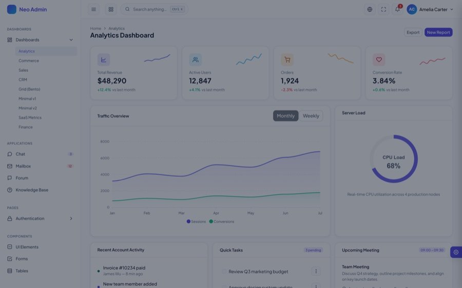This screenshot has width=462, height=288.
Task: Switch Traffic Overview to Weekly
Action: [x=311, y=116]
